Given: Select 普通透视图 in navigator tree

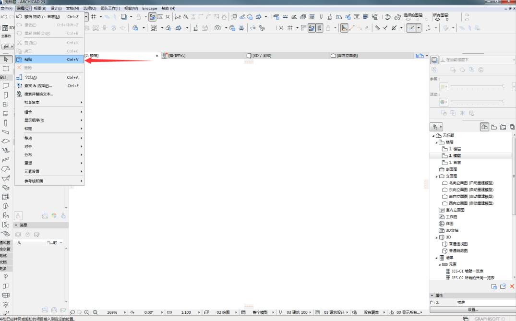Looking at the screenshot, I should [x=458, y=244].
